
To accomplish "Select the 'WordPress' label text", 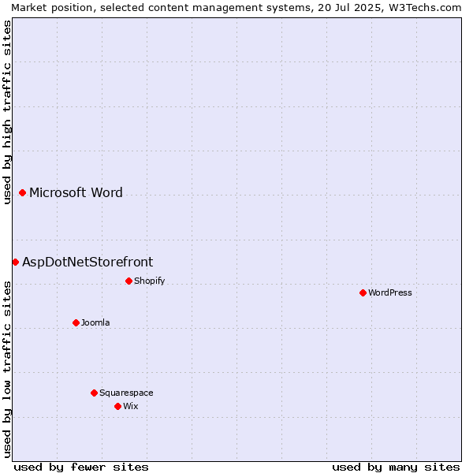I will pos(390,292).
